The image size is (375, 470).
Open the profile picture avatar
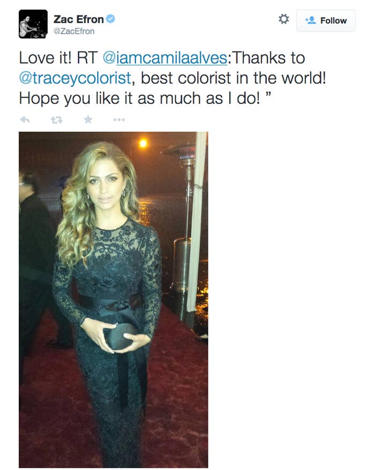[33, 24]
